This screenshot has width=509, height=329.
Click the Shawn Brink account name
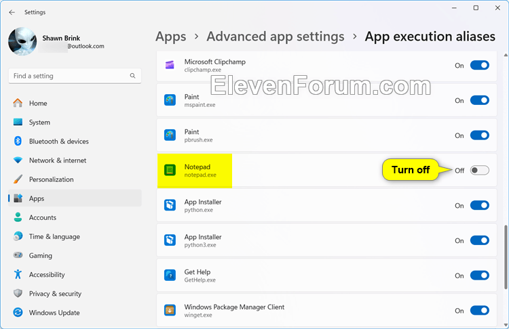[x=61, y=38]
